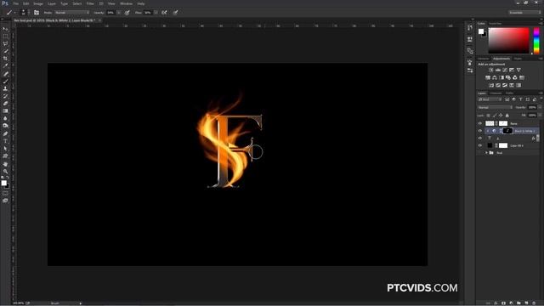Click the layer Opacity value field
This screenshot has height=306, width=544.
(532, 108)
